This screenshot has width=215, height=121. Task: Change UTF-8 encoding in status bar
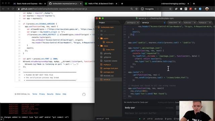pos(150,119)
